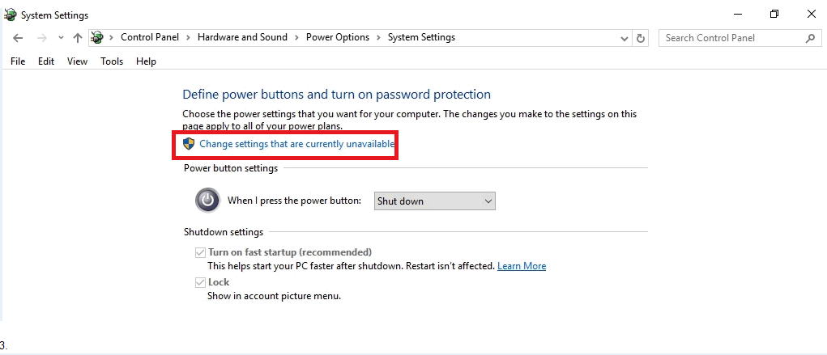Toggle the Lock checkbox
Screen dimensions: 827x355
pyautogui.click(x=200, y=283)
